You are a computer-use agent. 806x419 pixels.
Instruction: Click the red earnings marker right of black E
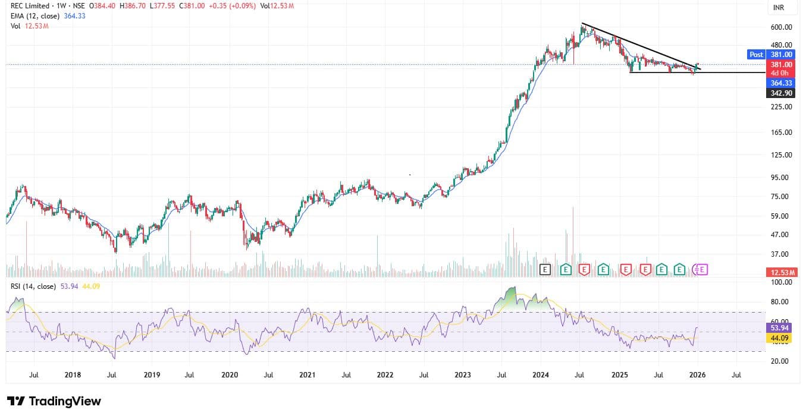click(x=584, y=270)
